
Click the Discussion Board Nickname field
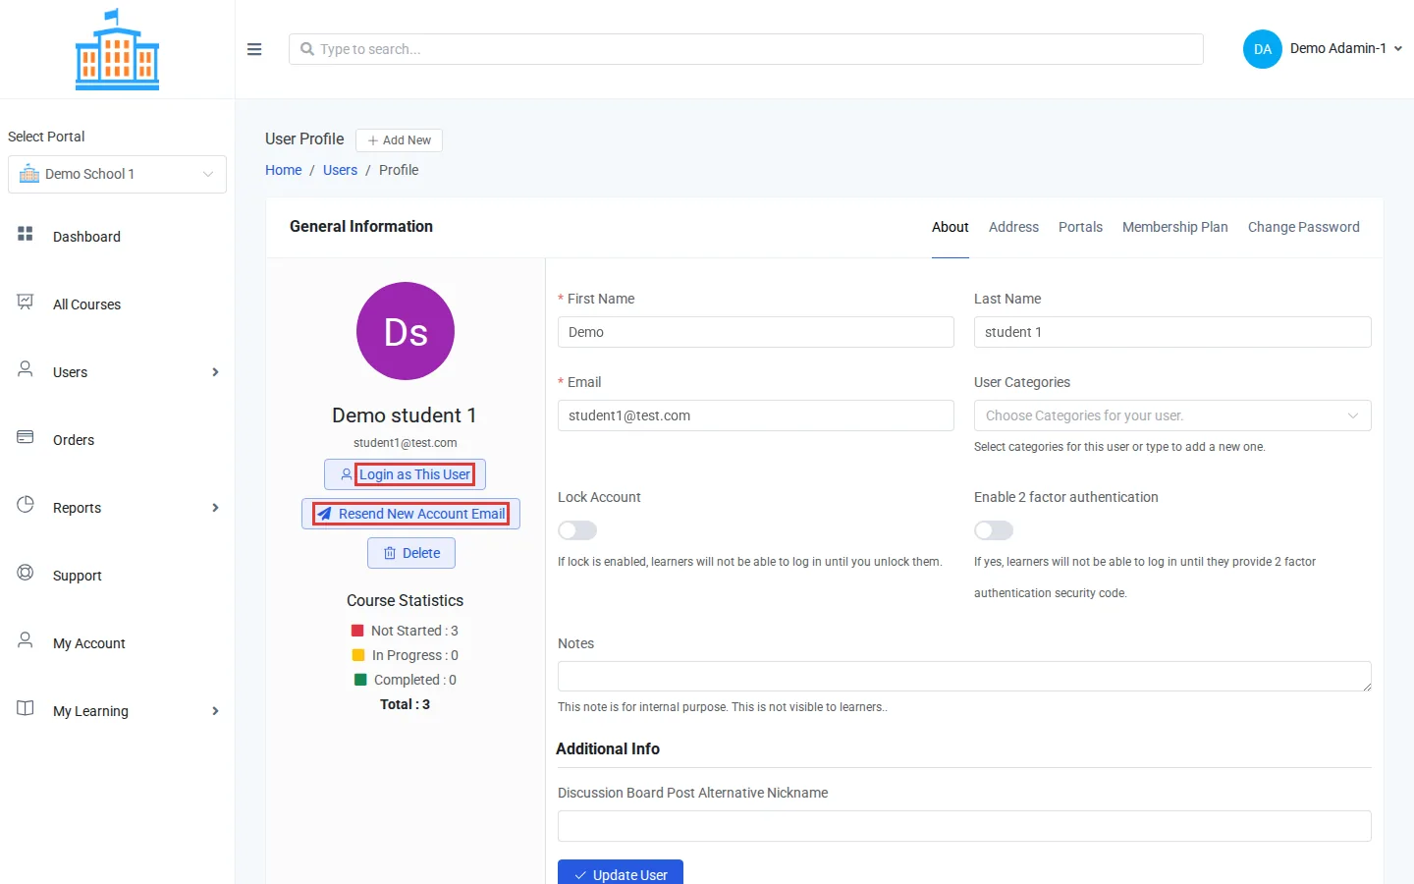tap(964, 826)
